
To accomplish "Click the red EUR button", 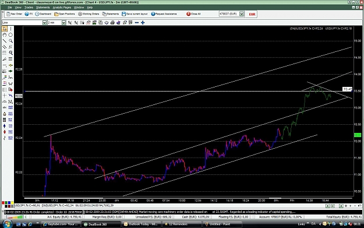I will pos(252,14).
